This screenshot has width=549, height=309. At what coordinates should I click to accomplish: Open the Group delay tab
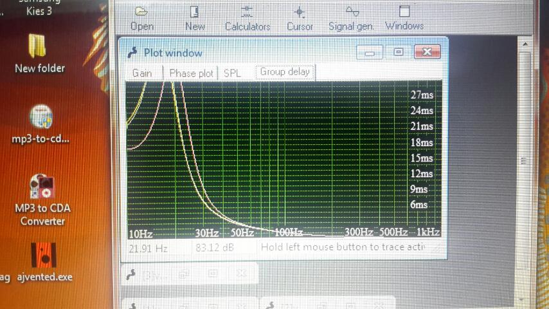click(x=284, y=72)
